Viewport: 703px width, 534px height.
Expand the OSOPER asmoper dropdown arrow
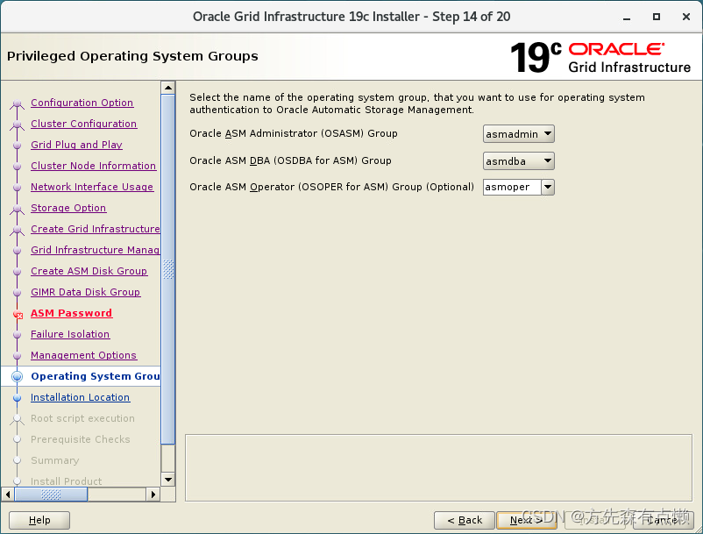[x=548, y=188]
